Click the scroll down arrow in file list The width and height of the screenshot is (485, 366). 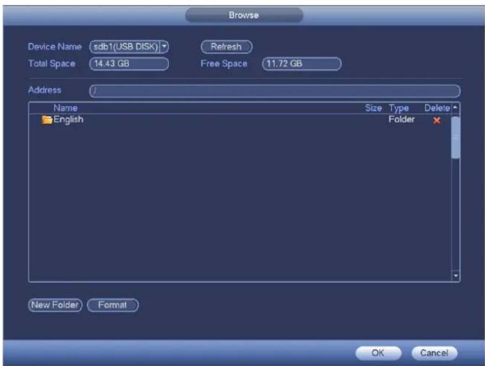click(x=456, y=276)
